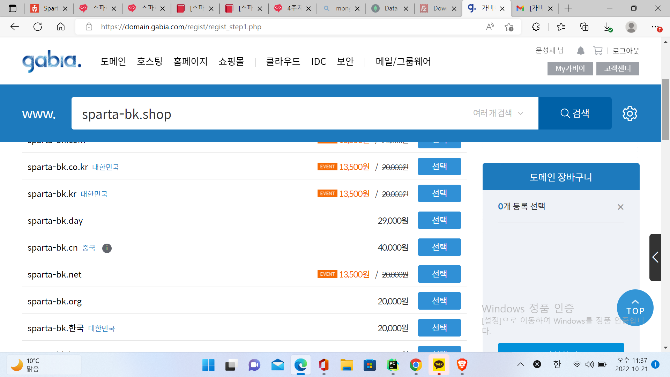Click the 윤성재 님 user name

pos(550,51)
